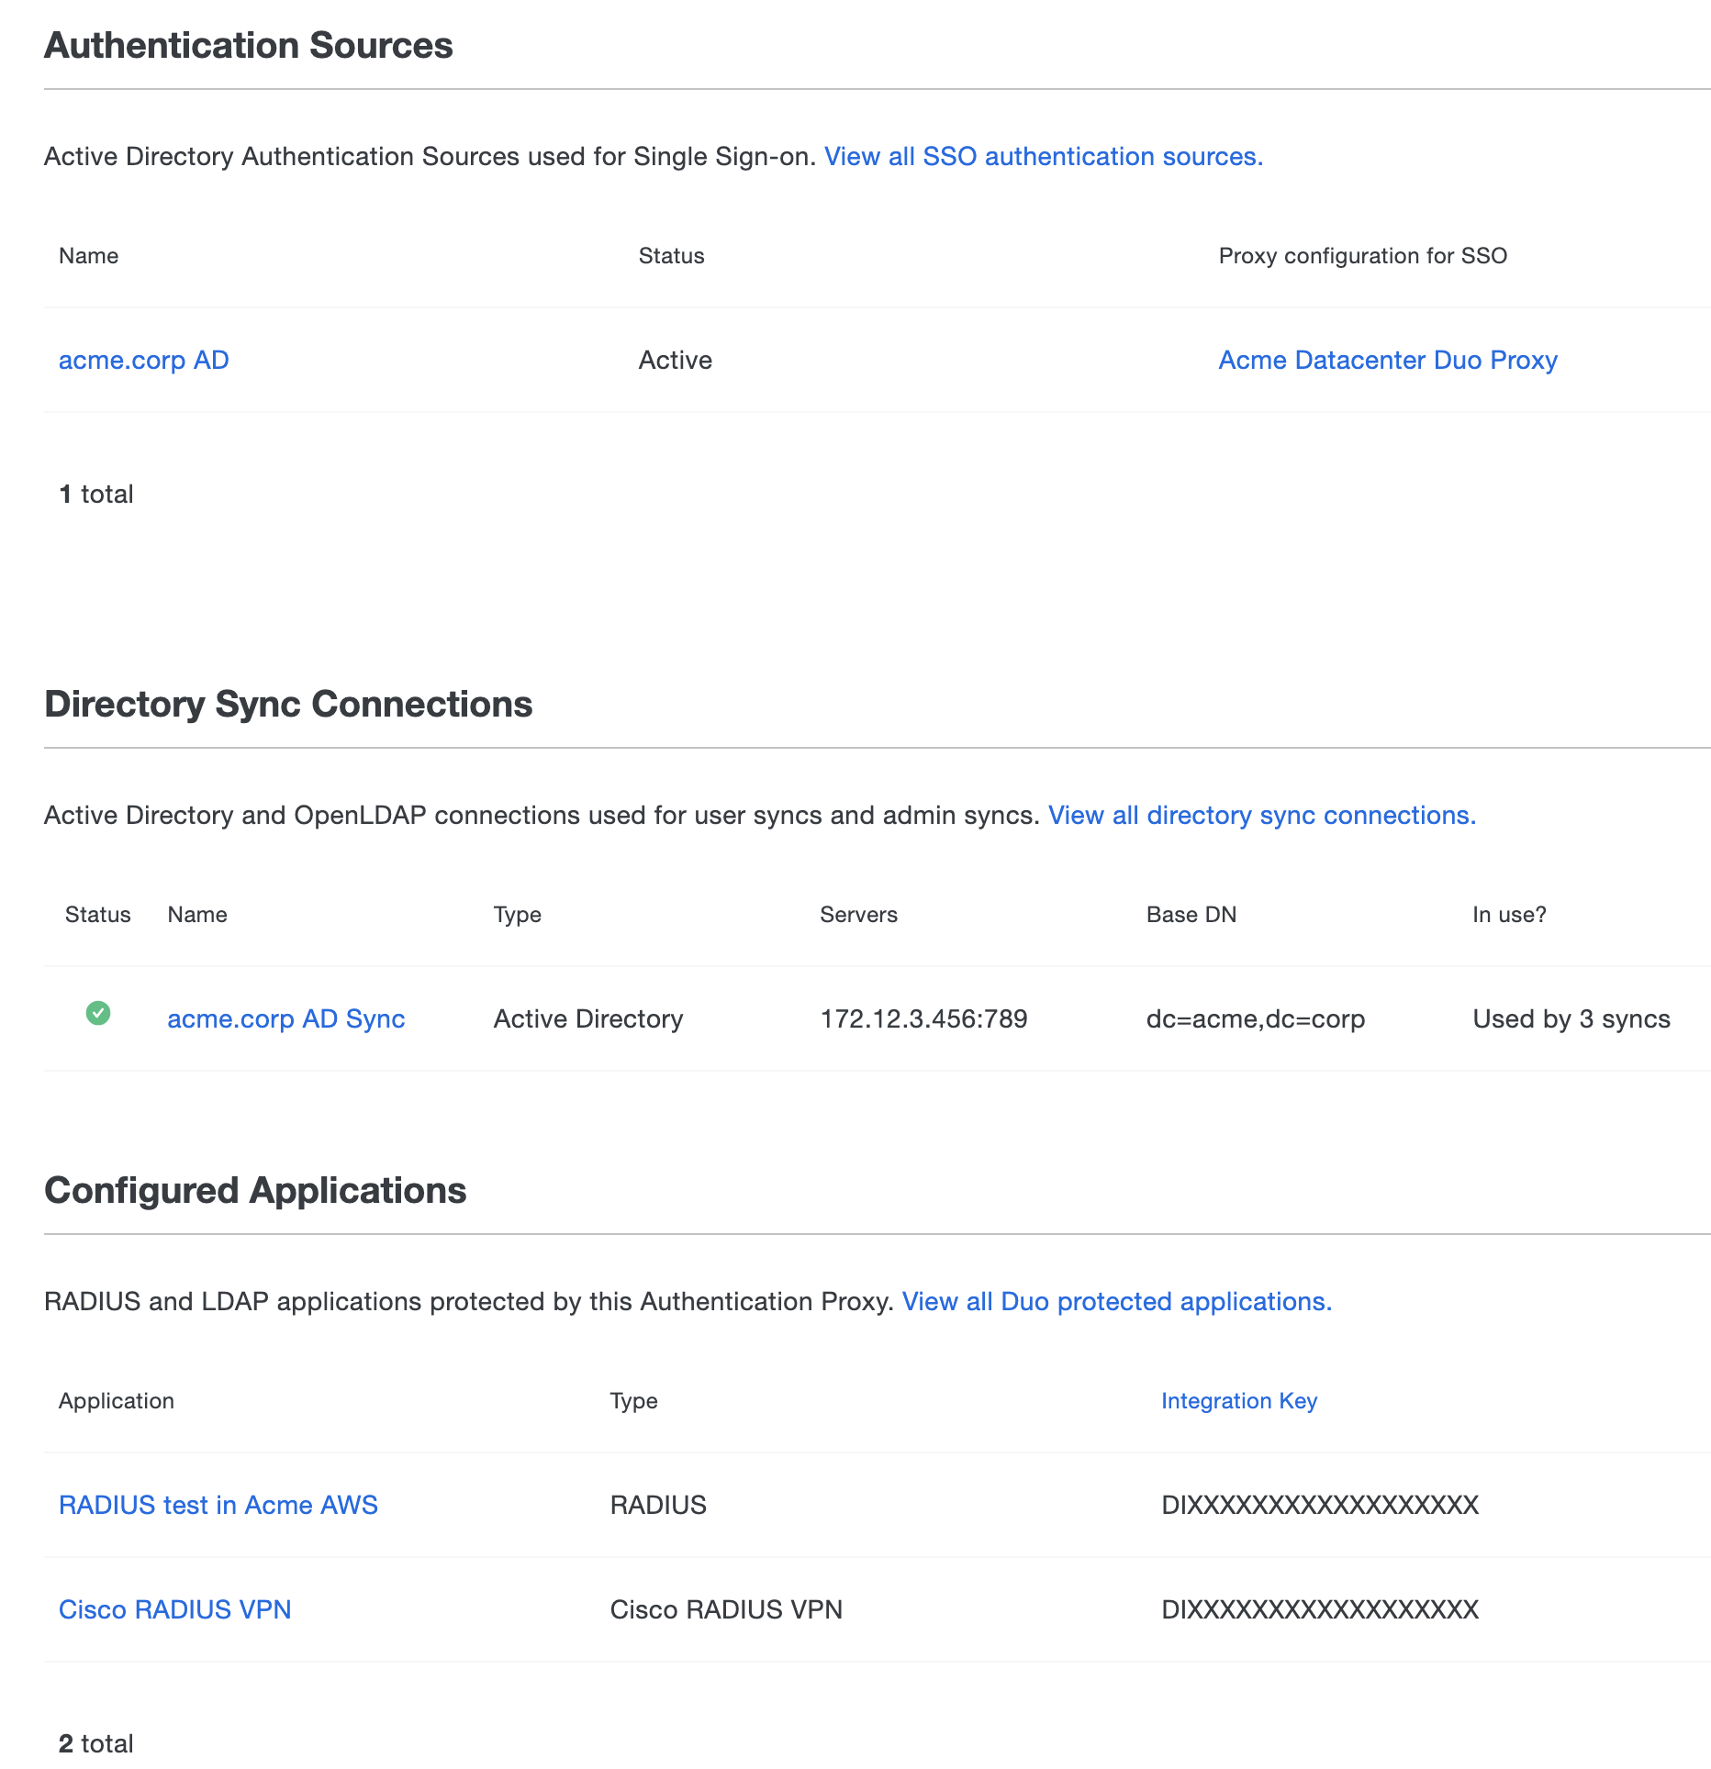Select the Name column header under Authentication Sources
1711x1769 pixels.
point(88,256)
